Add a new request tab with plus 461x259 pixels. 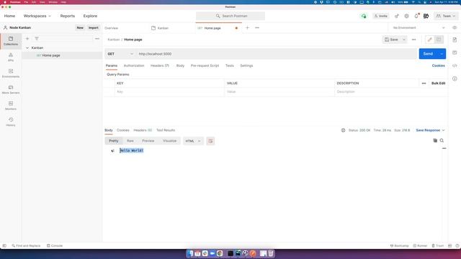(x=247, y=27)
